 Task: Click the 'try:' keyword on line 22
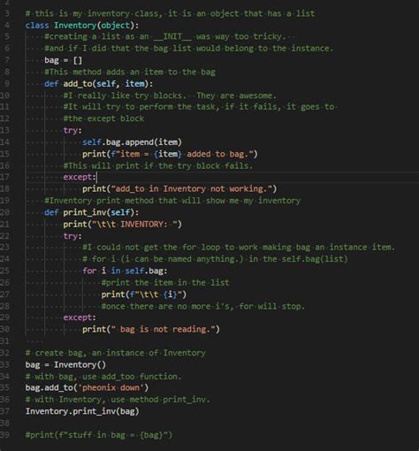point(72,236)
